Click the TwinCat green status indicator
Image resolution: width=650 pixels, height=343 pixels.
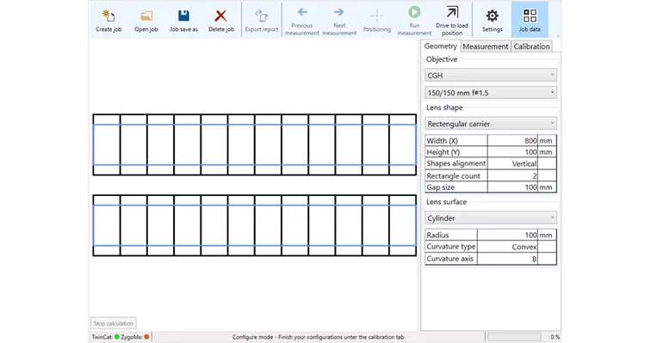coord(117,337)
